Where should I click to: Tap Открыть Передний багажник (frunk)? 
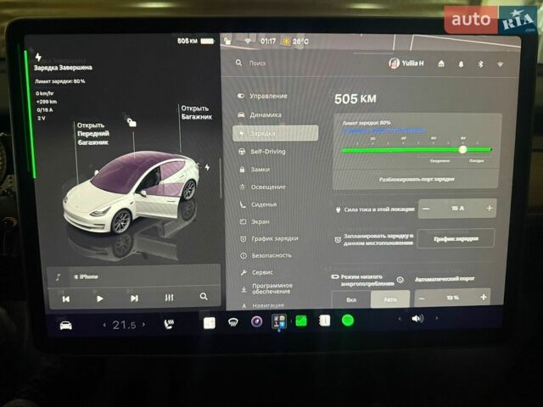point(92,134)
